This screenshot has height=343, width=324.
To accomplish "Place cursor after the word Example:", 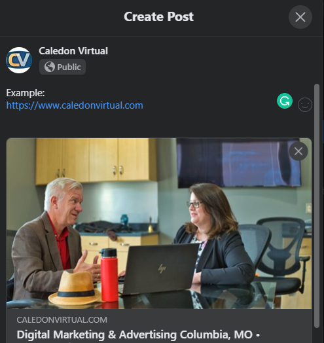I will pos(45,93).
